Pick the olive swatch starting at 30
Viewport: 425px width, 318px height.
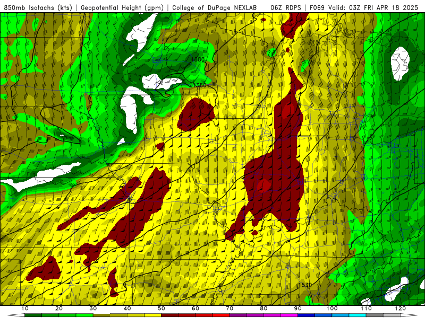[101, 315]
